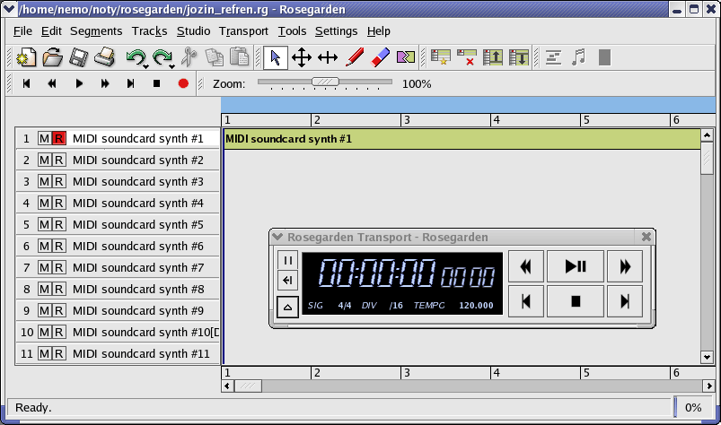The width and height of the screenshot is (721, 425).
Task: Redo the last undone action
Action: [x=162, y=57]
